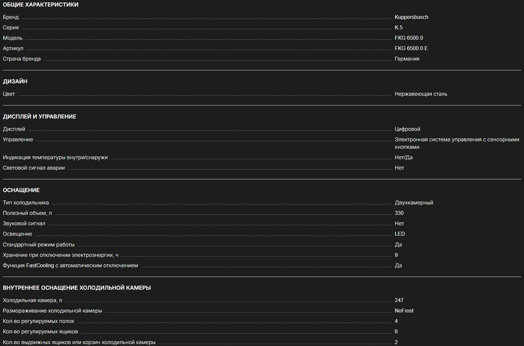
Task: Click the 'Серия' row label
Action: (11, 27)
